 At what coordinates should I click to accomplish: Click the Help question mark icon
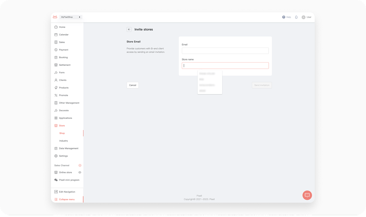[284, 17]
